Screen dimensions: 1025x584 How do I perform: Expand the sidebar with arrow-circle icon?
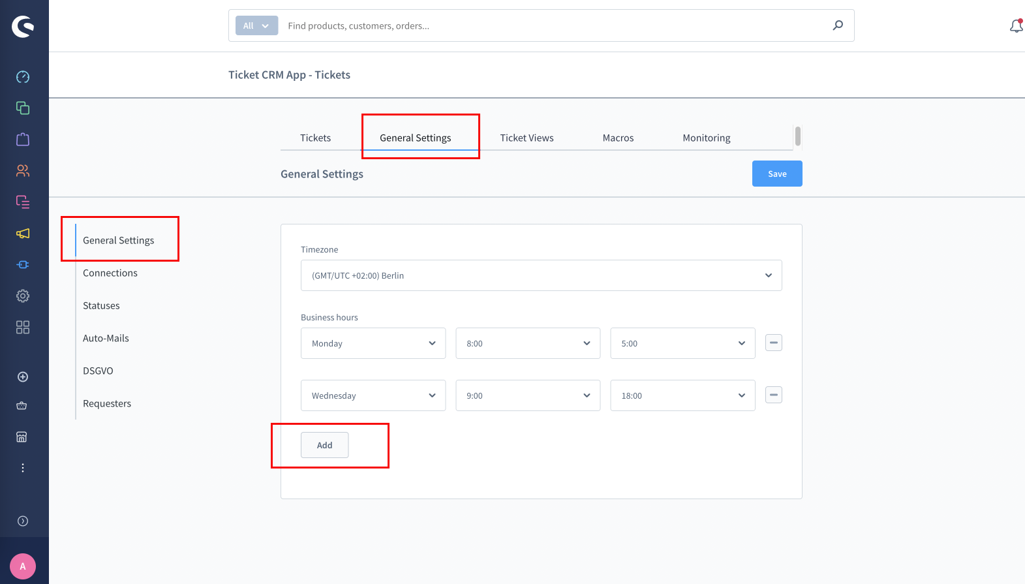click(x=23, y=521)
